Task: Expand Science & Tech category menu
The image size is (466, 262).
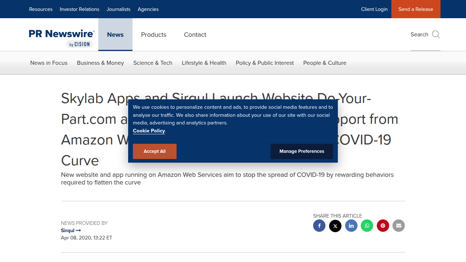Action: coord(153,63)
